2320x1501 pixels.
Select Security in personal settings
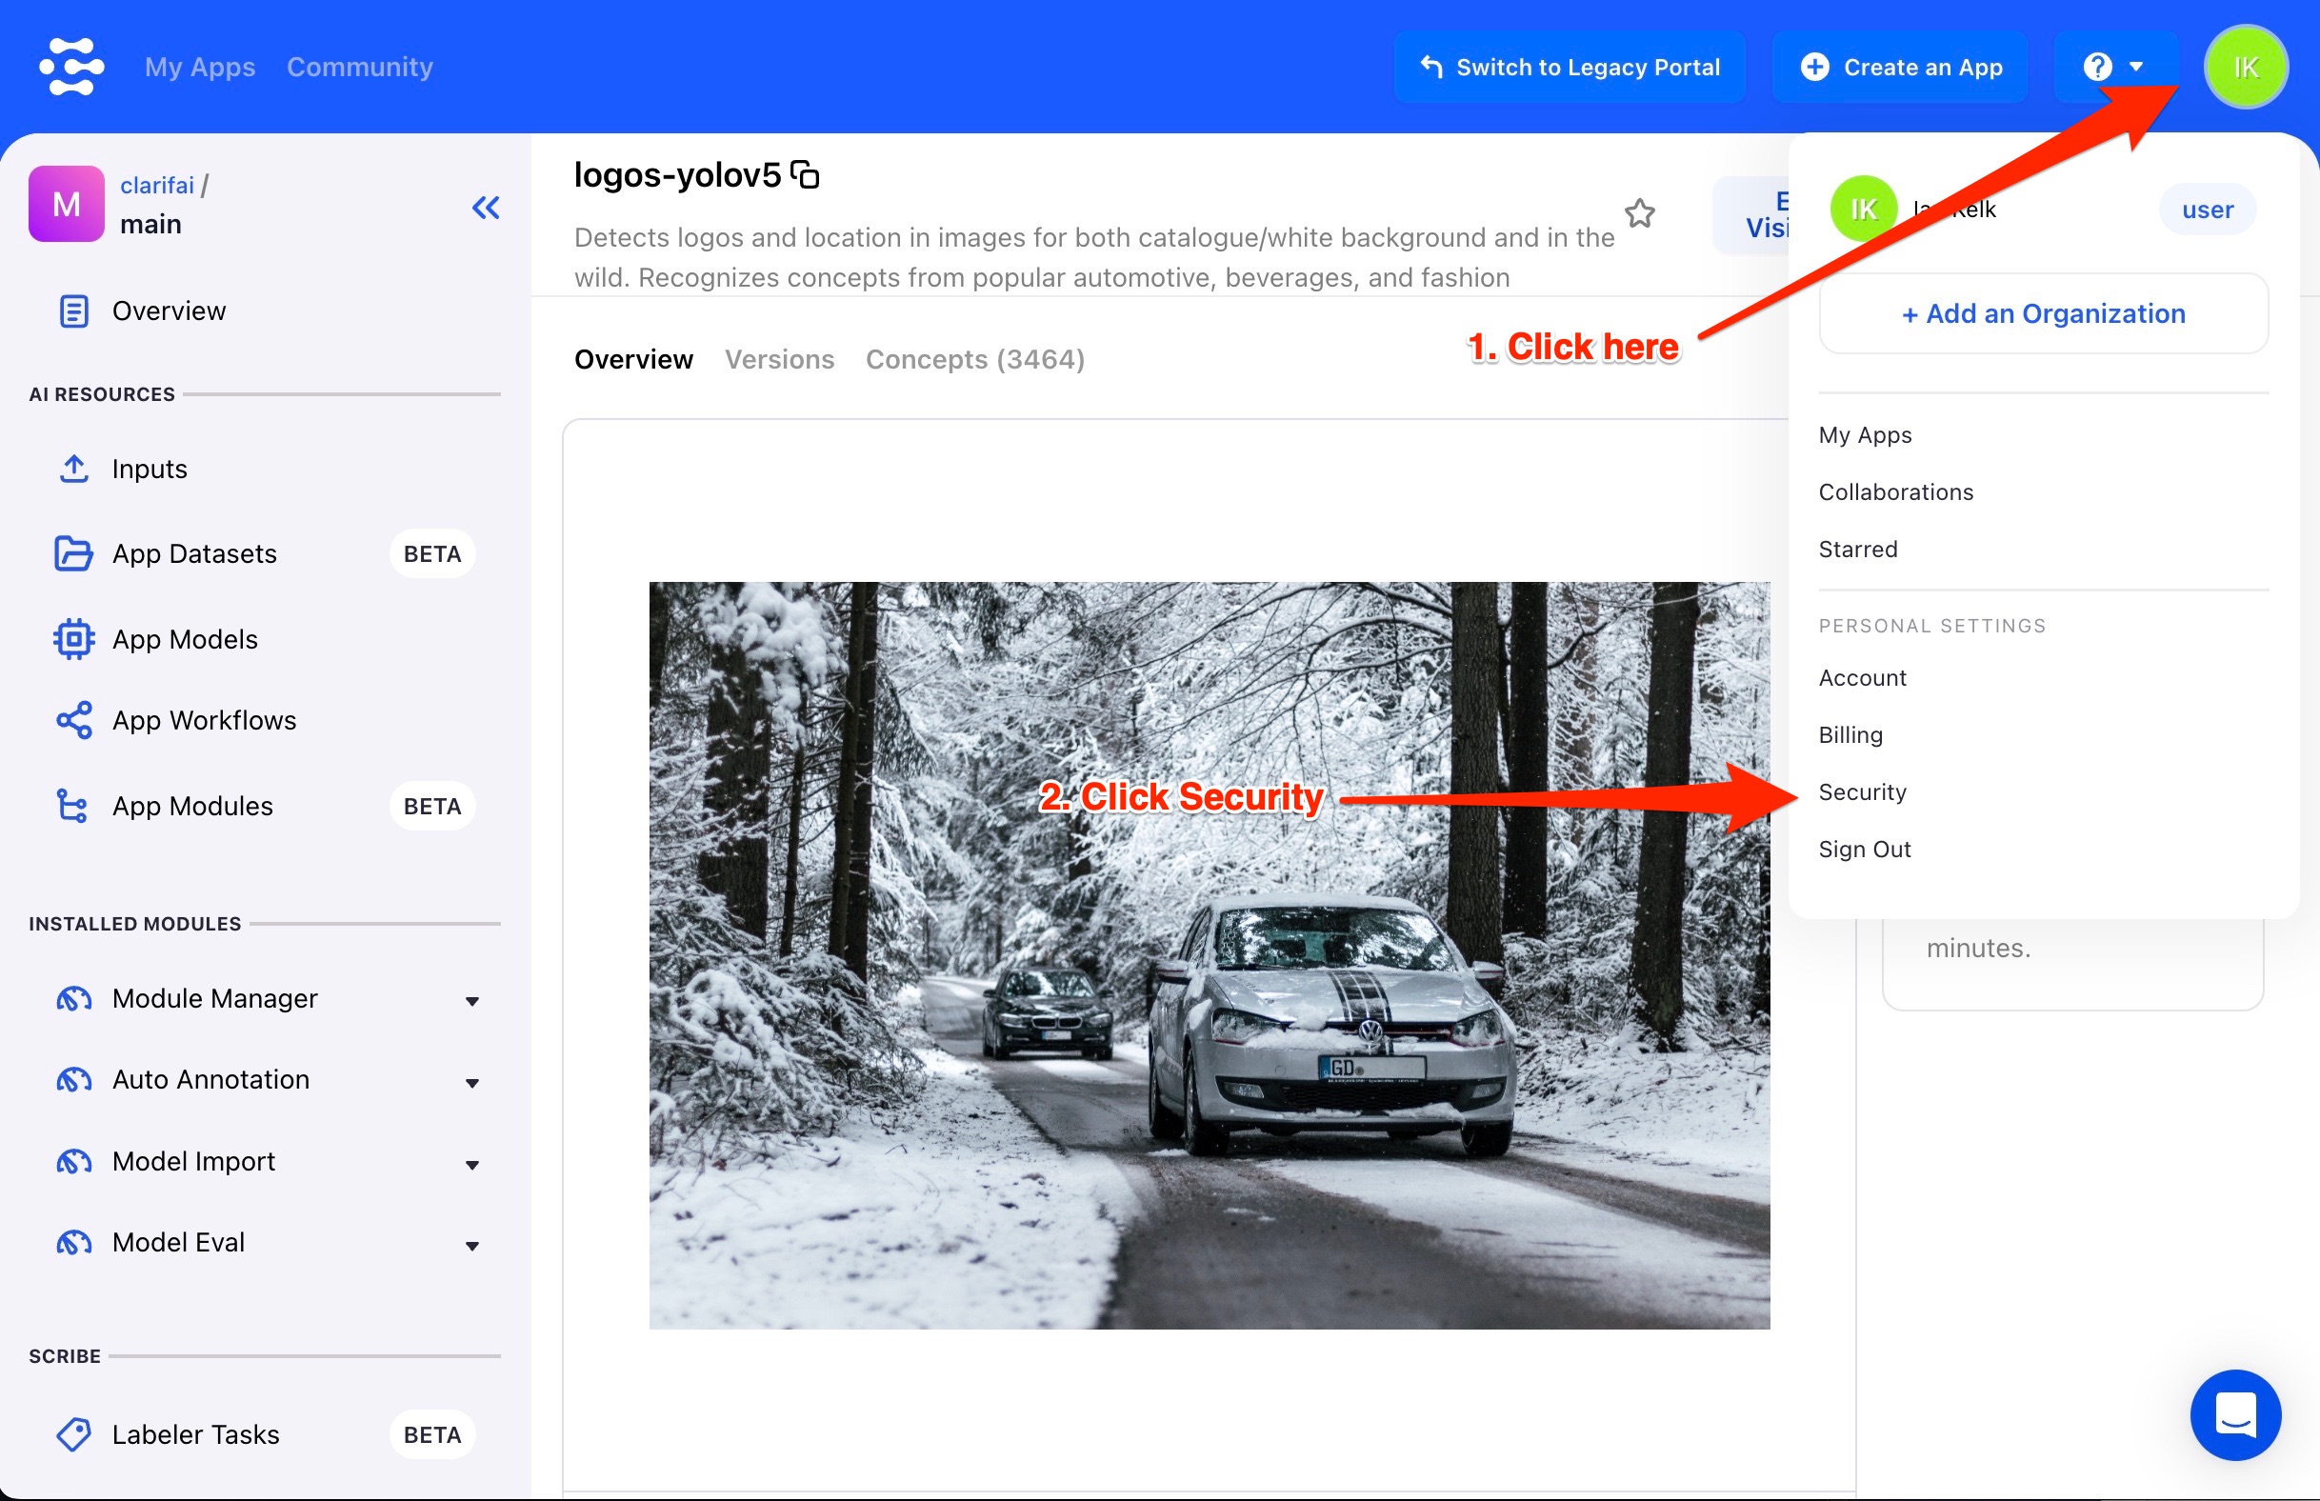pos(1862,791)
